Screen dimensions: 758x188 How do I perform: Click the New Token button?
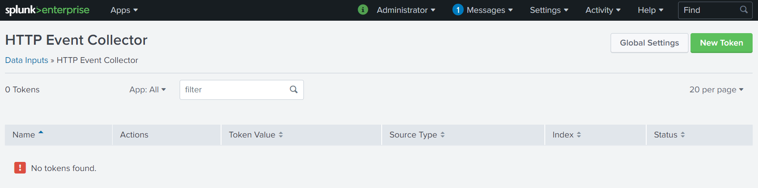tap(721, 43)
